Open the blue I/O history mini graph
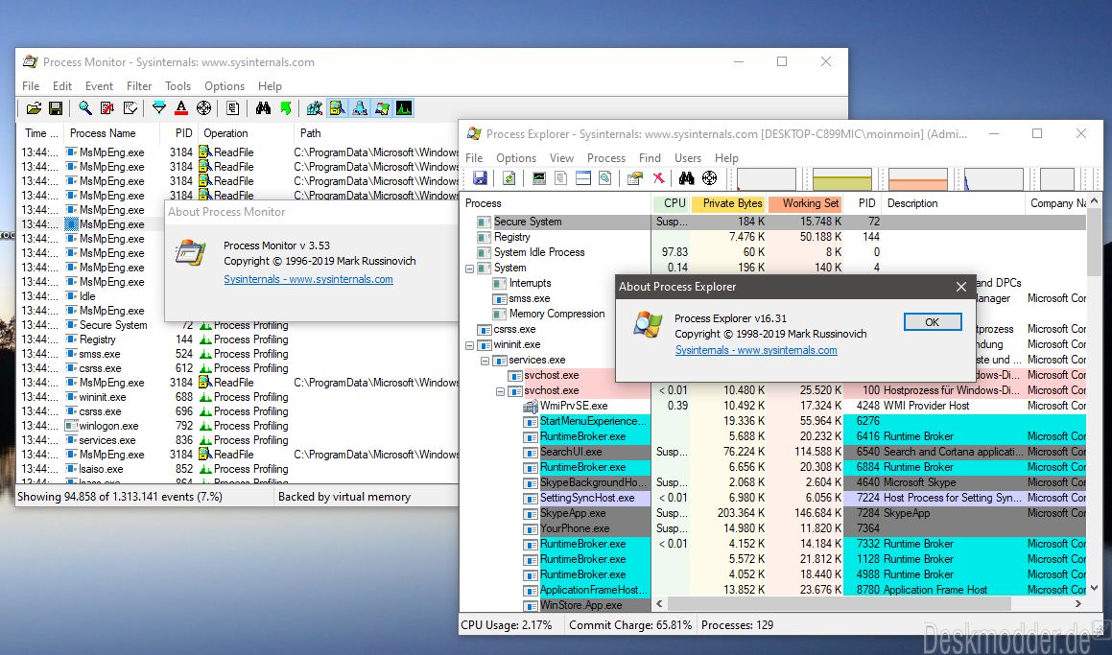The width and height of the screenshot is (1112, 655). [x=993, y=179]
